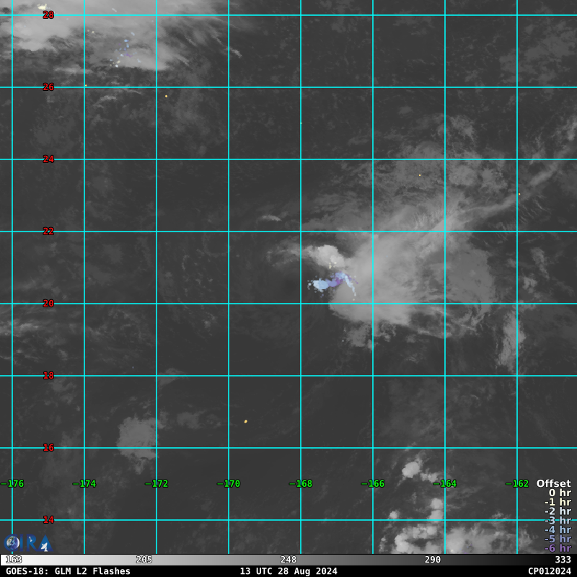Image resolution: width=577 pixels, height=577 pixels.
Task: Click the -5 hr legend entry
Action: pos(558,539)
